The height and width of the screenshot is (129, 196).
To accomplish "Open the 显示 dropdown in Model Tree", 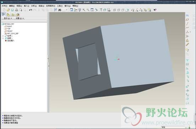I will point(8,18).
